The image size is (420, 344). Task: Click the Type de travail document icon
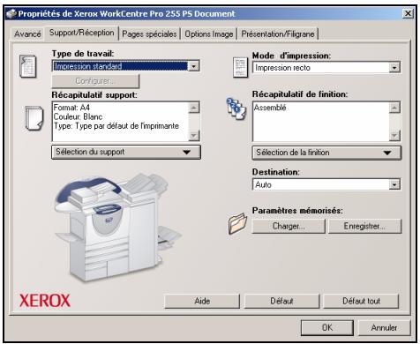(28, 66)
